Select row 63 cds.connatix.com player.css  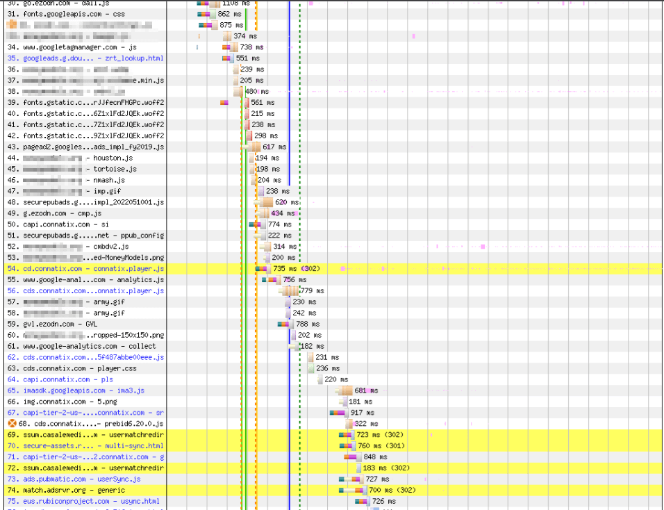coord(72,368)
